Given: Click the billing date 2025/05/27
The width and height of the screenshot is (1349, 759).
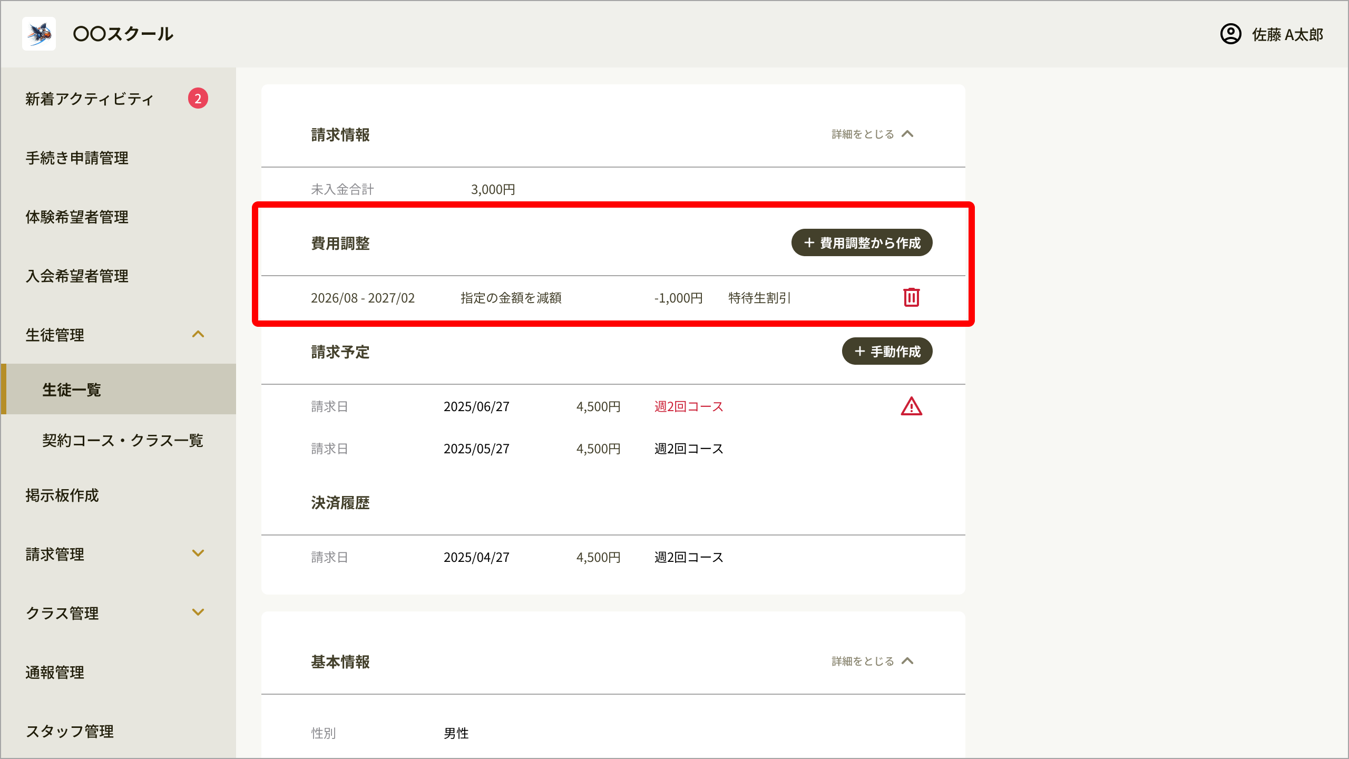Looking at the screenshot, I should 476,449.
